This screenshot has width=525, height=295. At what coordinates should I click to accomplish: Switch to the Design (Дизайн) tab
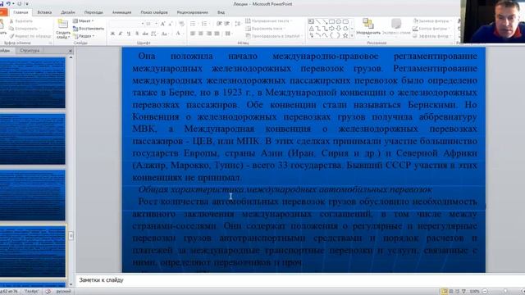point(68,12)
